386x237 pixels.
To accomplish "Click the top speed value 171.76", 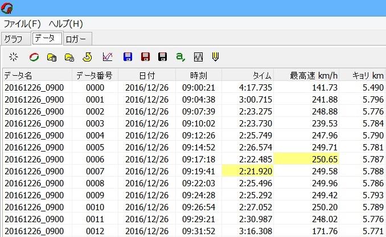I will pyautogui.click(x=325, y=231).
